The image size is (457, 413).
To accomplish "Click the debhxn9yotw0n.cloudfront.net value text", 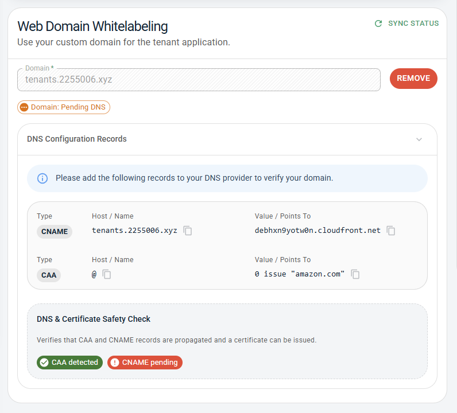I will pos(317,231).
